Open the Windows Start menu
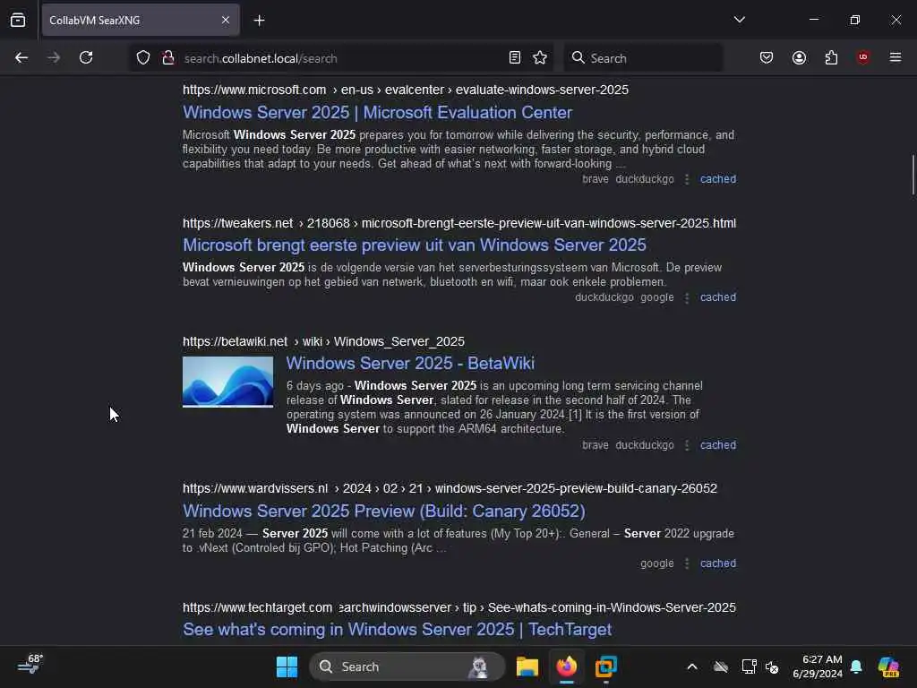This screenshot has height=688, width=917. click(287, 666)
